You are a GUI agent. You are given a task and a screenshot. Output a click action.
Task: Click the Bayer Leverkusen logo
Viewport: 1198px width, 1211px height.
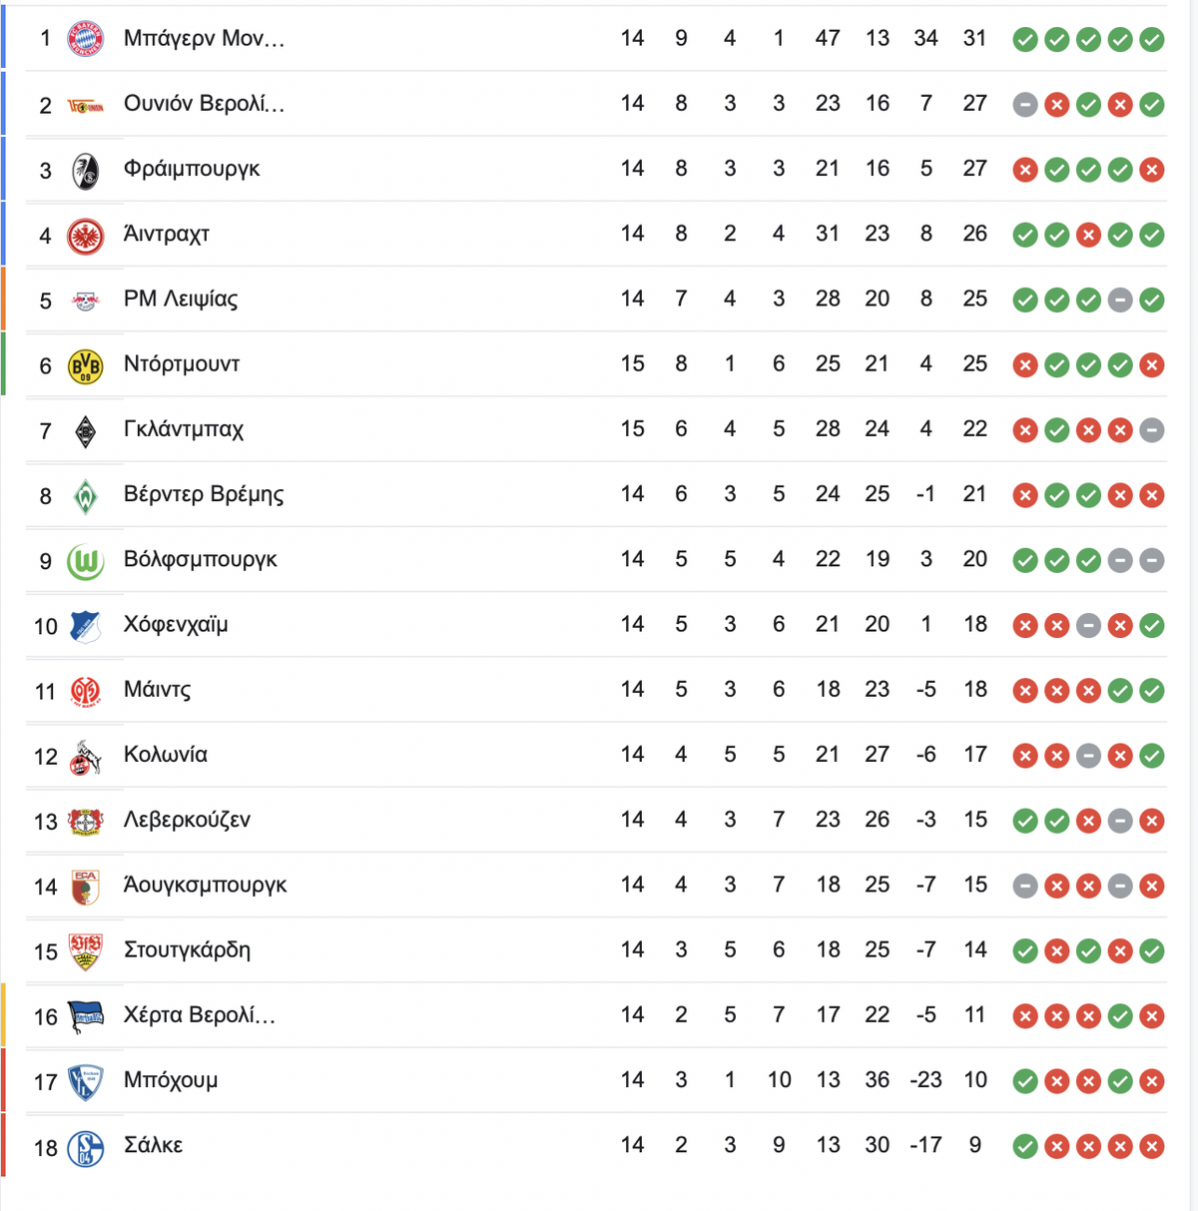click(85, 822)
